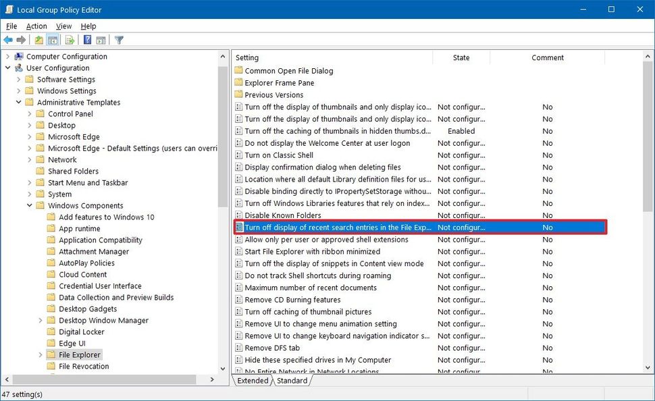Switch to the Standard tab
Screen dimensions: 655x401
tap(292, 380)
